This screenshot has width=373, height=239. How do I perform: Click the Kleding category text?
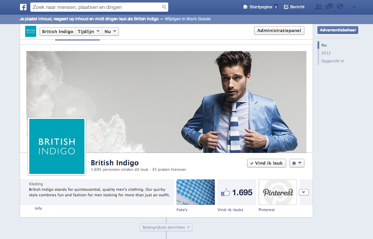[36, 184]
